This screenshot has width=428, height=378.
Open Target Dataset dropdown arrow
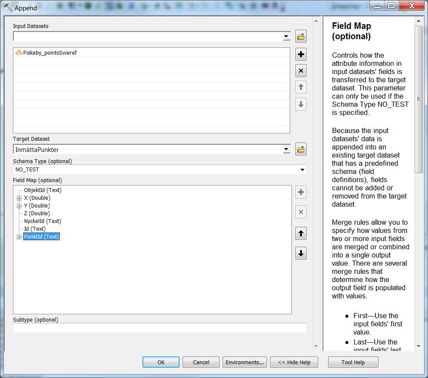286,149
